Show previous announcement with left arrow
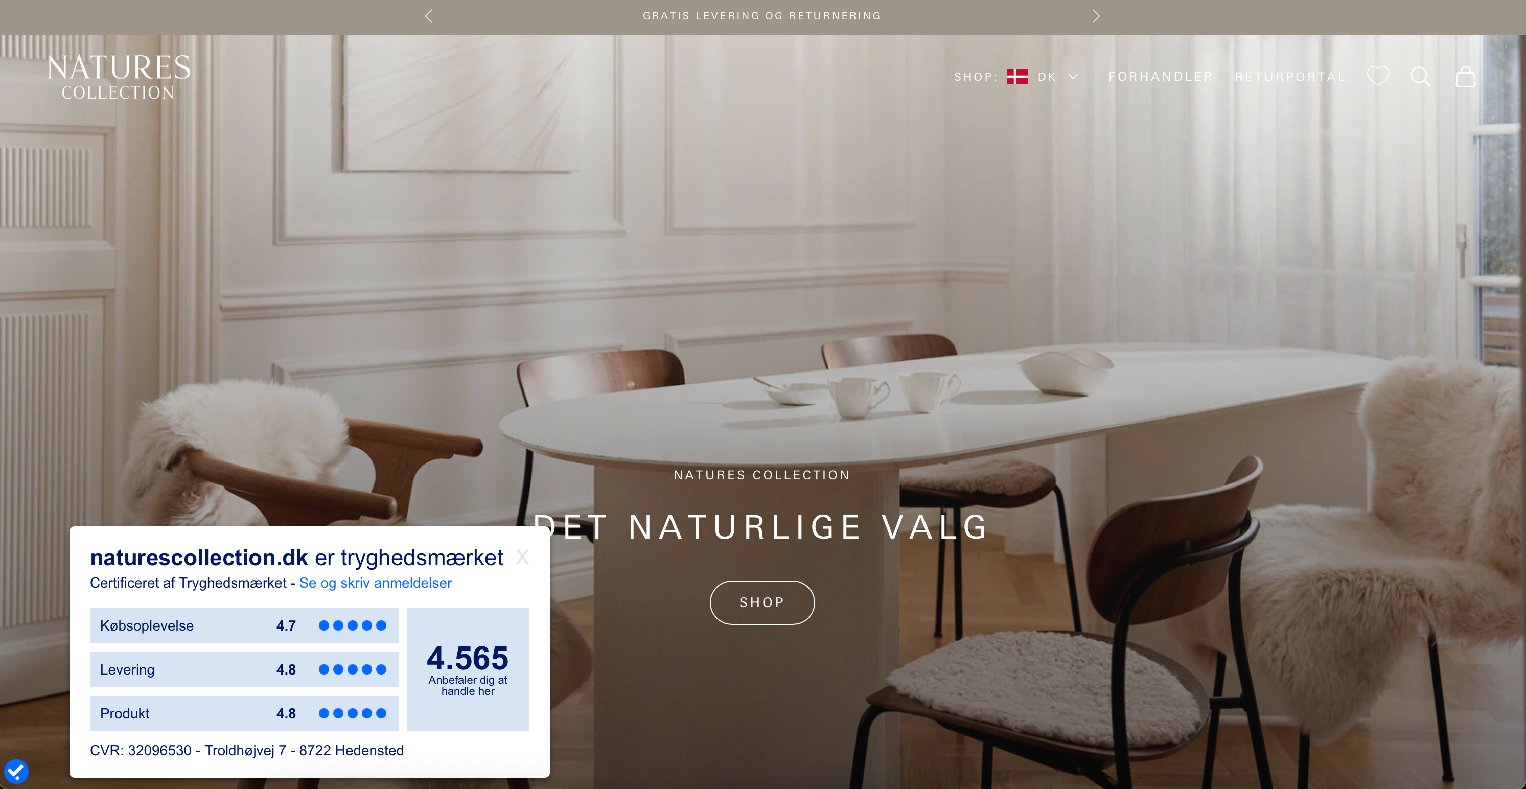Image resolution: width=1526 pixels, height=789 pixels. [x=429, y=16]
